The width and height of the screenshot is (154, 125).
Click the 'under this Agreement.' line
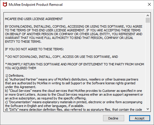pyautogui.click(x=21, y=87)
